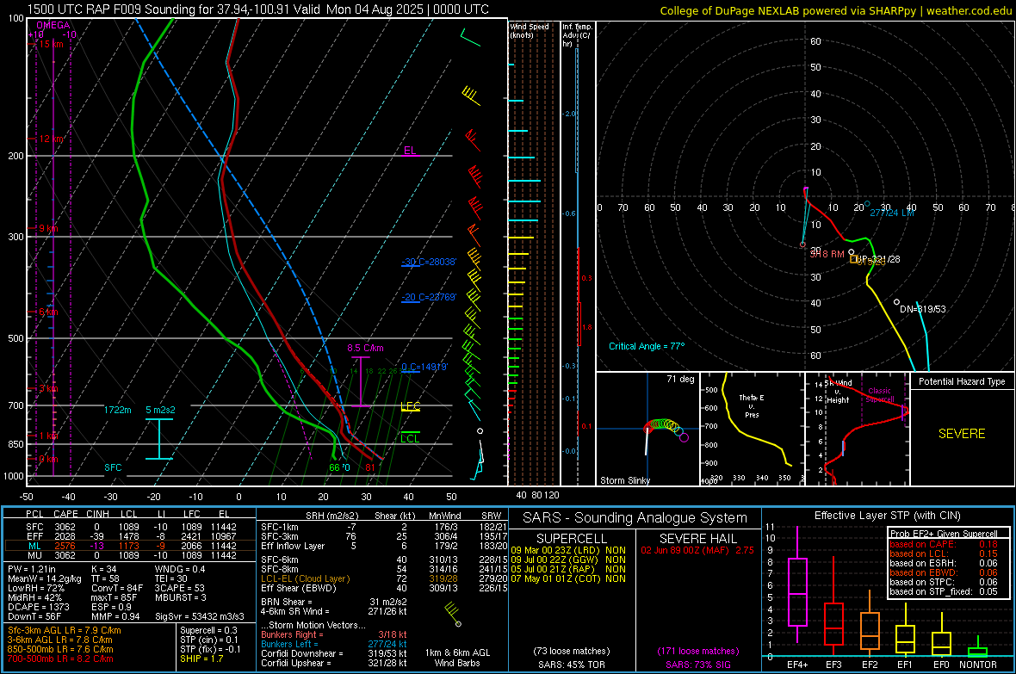Select the OMEGA label on the skew-T
The image size is (1016, 674).
[x=53, y=25]
